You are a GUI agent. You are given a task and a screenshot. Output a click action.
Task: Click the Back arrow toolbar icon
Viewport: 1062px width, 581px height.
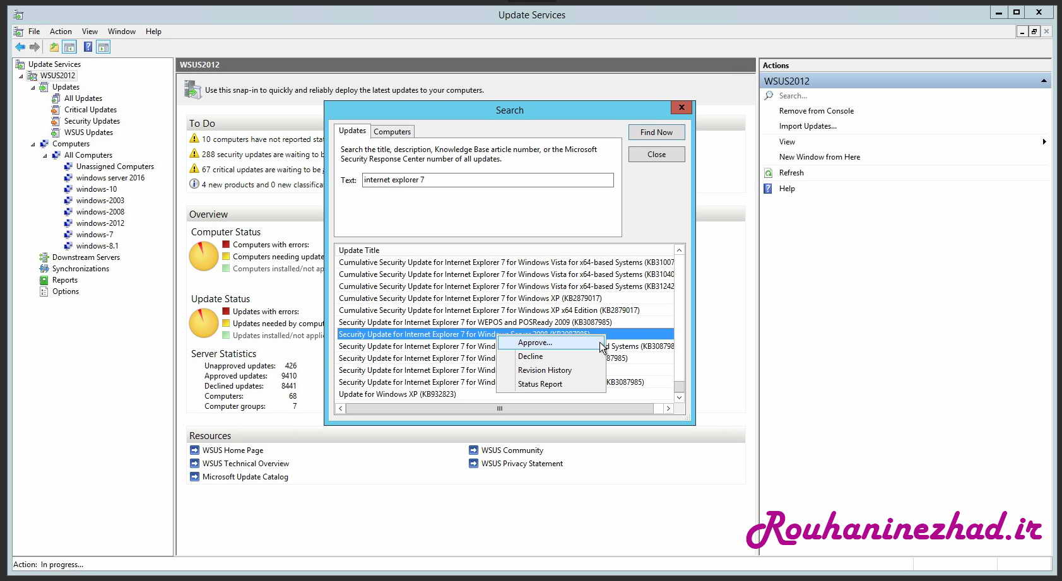[x=20, y=47]
